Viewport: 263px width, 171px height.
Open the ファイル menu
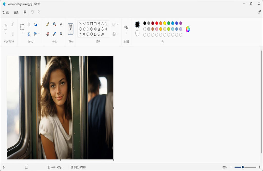[x=6, y=13]
